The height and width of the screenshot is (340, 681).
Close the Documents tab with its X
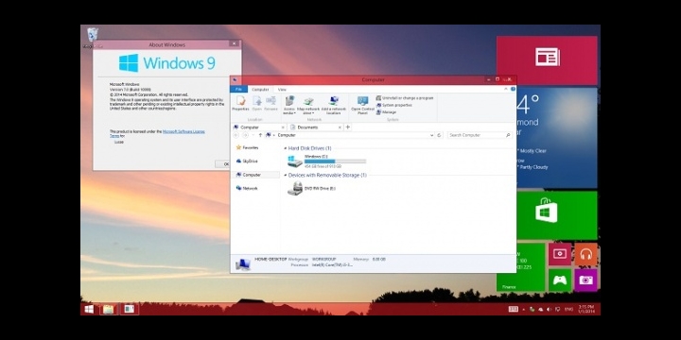coord(339,127)
